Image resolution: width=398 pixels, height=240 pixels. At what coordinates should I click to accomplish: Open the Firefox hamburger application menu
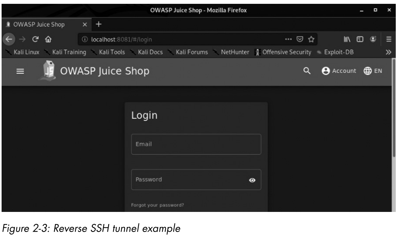click(389, 40)
